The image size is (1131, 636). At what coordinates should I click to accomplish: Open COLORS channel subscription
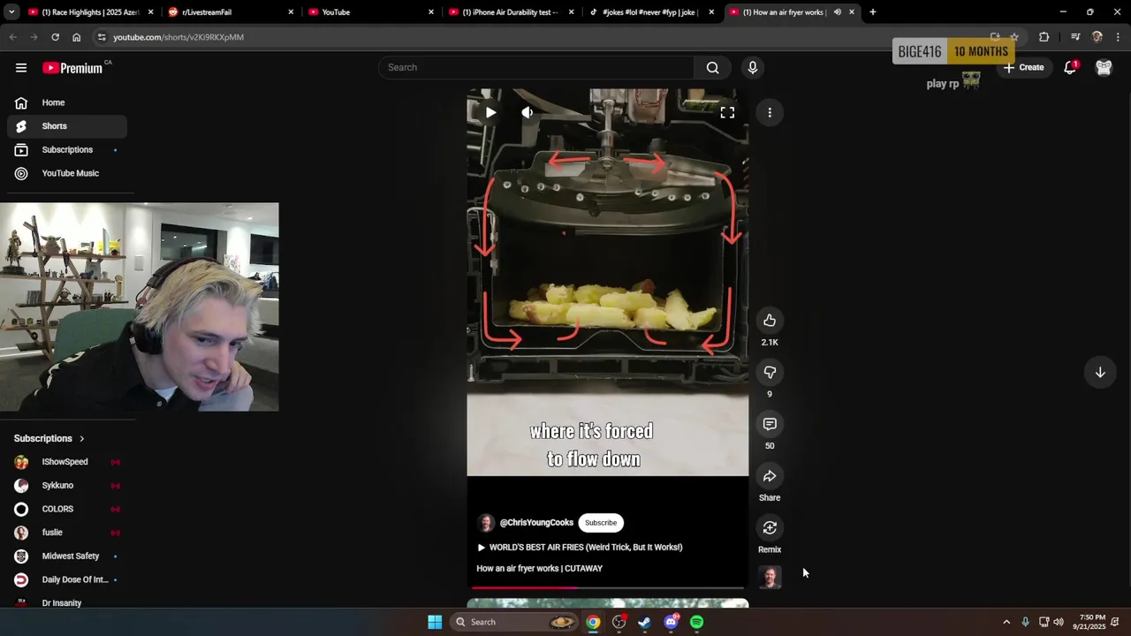tap(67, 509)
